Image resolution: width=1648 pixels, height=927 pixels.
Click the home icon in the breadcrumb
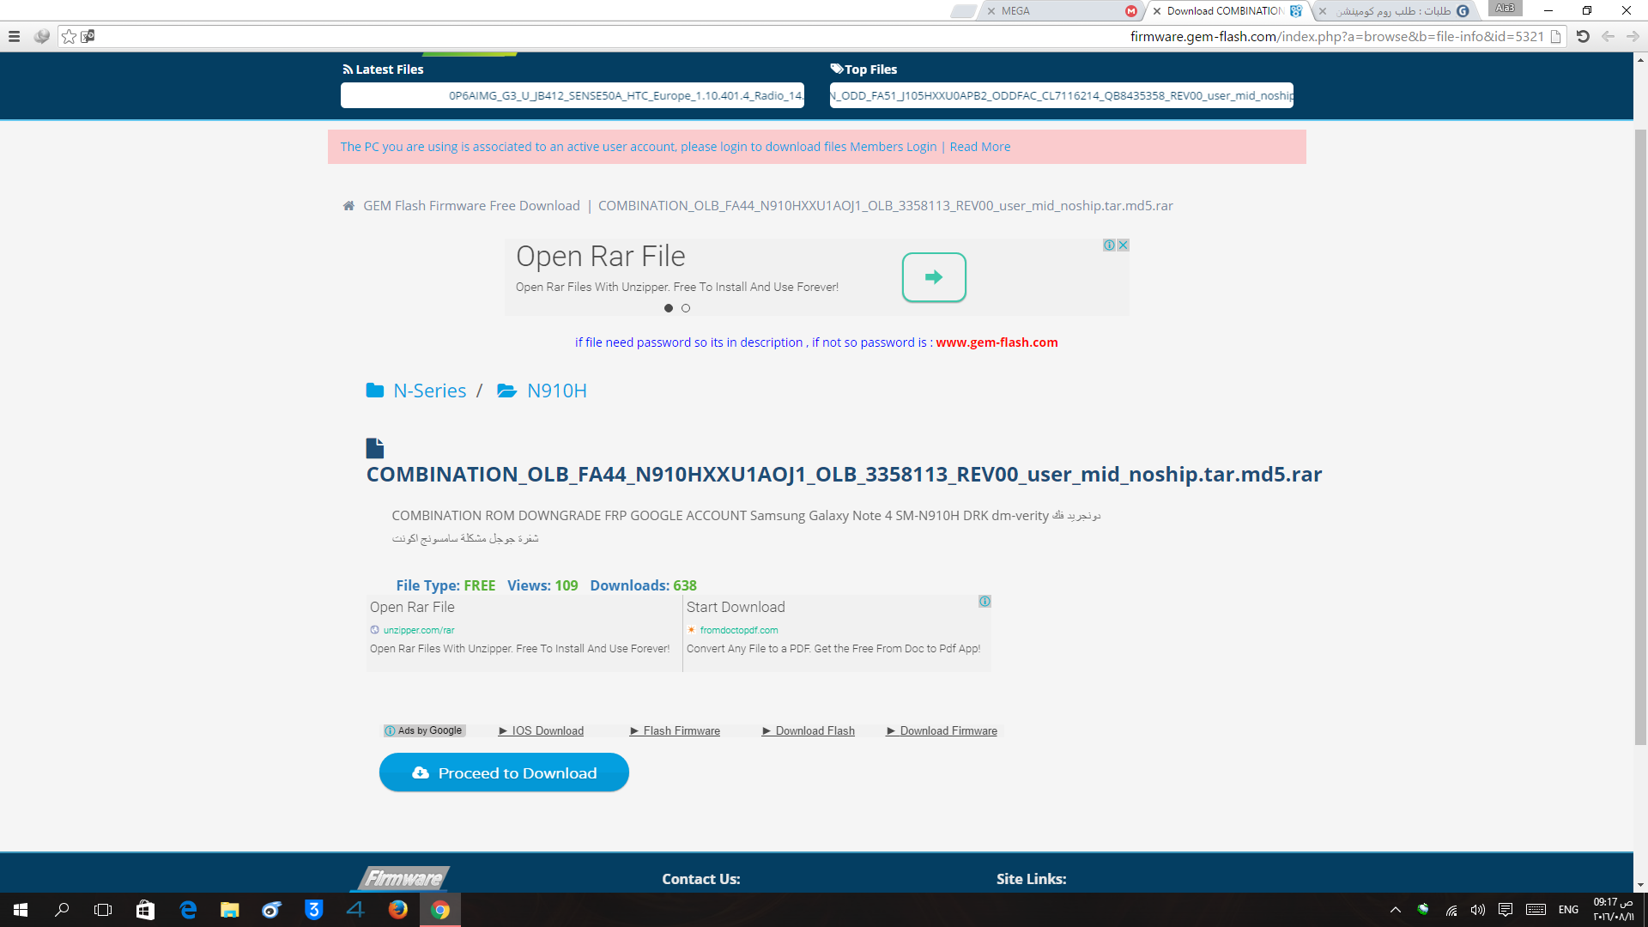(348, 206)
